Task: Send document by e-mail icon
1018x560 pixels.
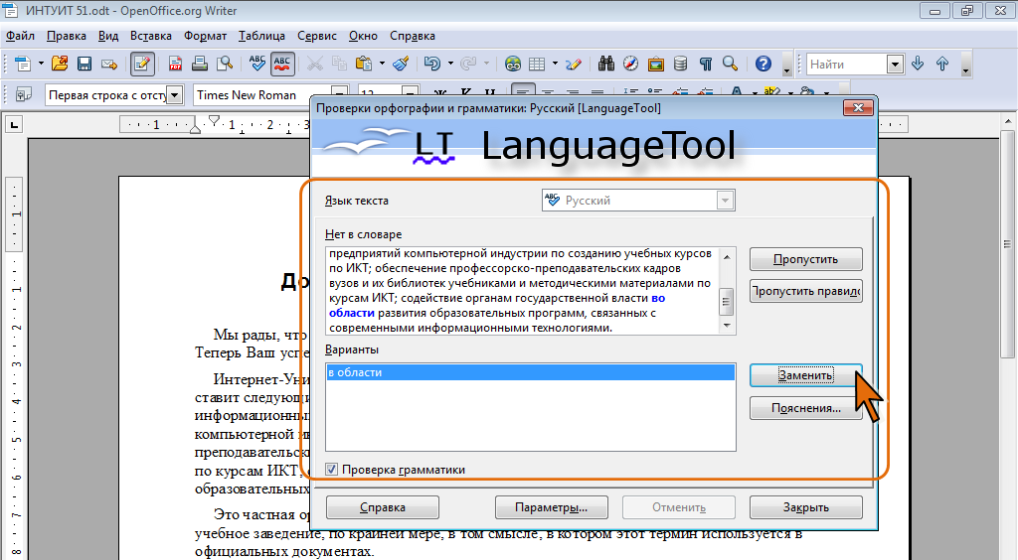Action: [x=109, y=64]
